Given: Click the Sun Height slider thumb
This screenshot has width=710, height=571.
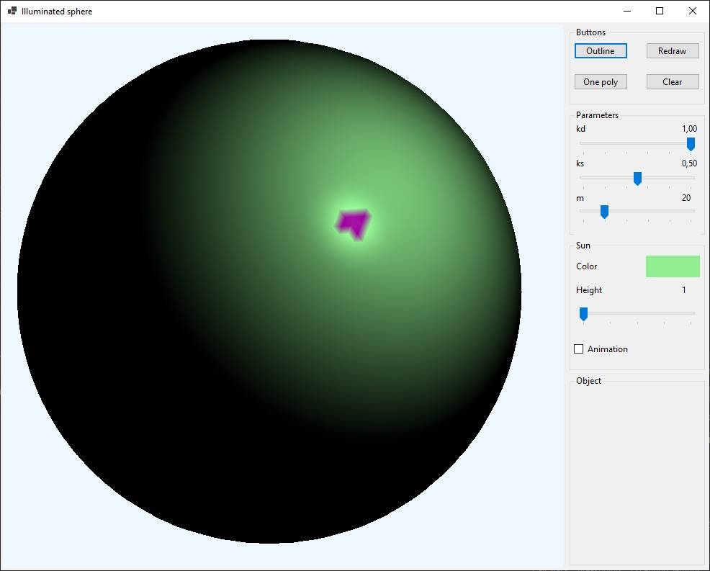Looking at the screenshot, I should pyautogui.click(x=583, y=313).
